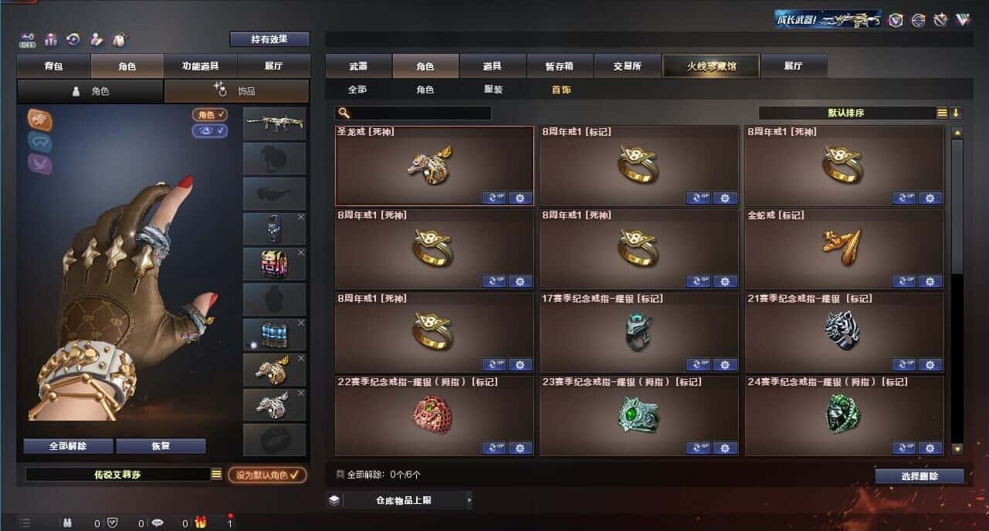Screen dimensions: 989x531
Task: Select the 服装 sub-tab
Action: click(493, 90)
